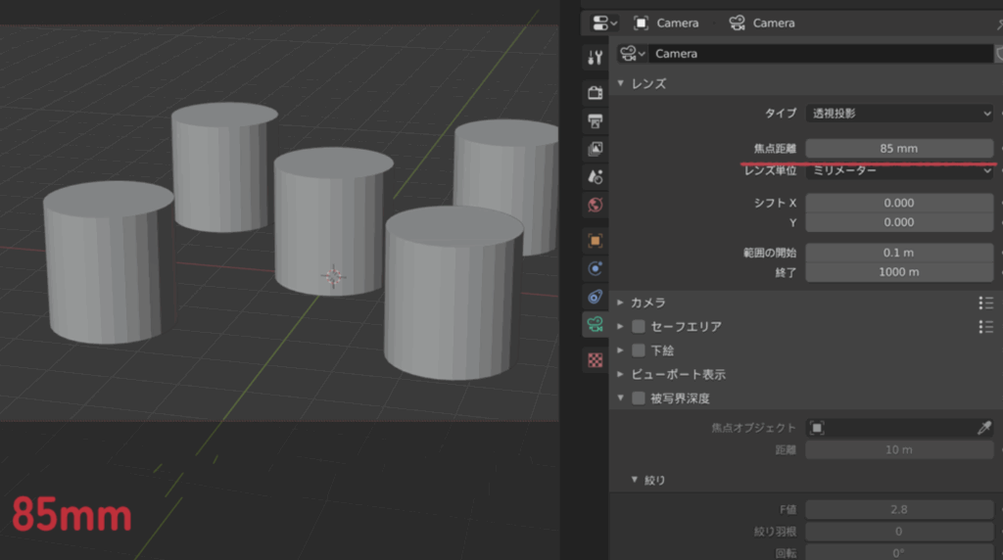Click the 焦点距離 field showing 85 mm
This screenshot has width=1003, height=560.
coord(899,148)
